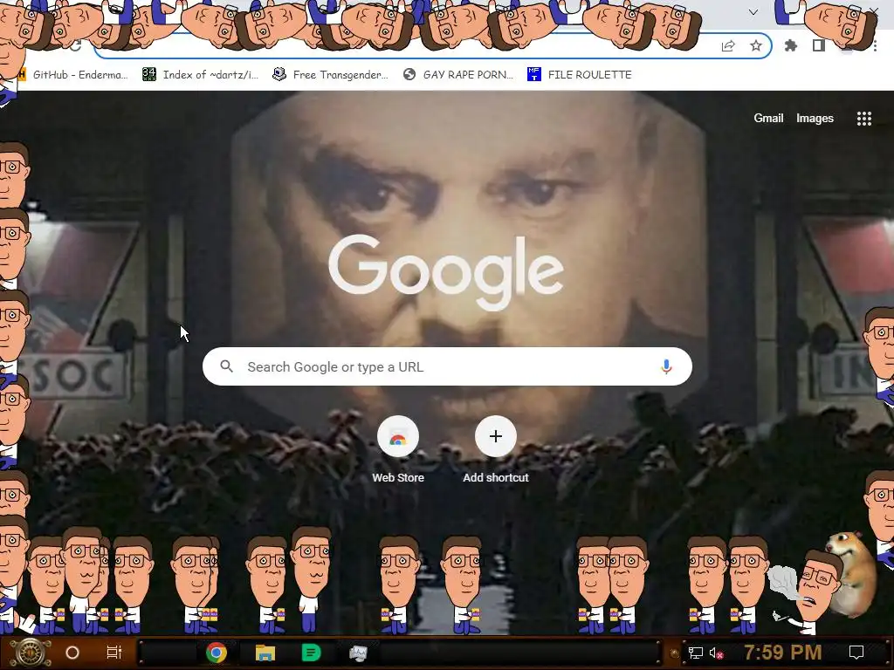Click the Chrome icon on the taskbar
Viewport: 894px width, 670px height.
[x=217, y=653]
